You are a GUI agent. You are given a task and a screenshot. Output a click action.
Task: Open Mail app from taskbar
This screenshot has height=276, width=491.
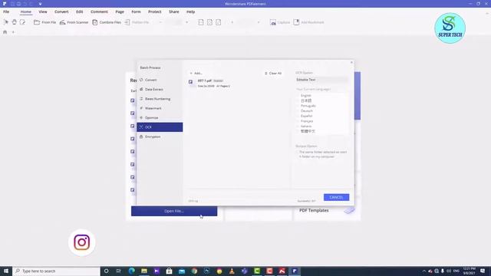(x=182, y=271)
